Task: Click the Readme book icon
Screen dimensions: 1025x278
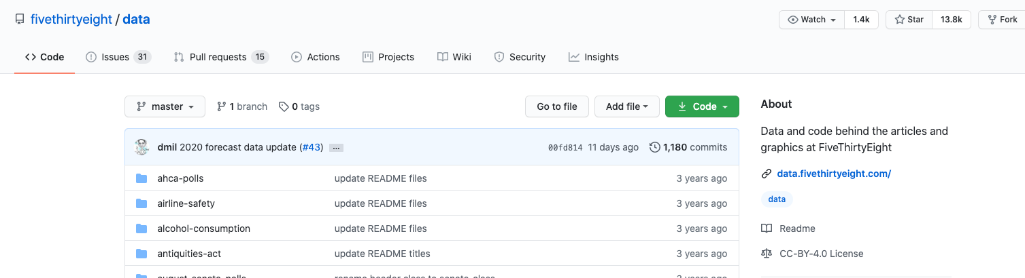Action: [767, 229]
